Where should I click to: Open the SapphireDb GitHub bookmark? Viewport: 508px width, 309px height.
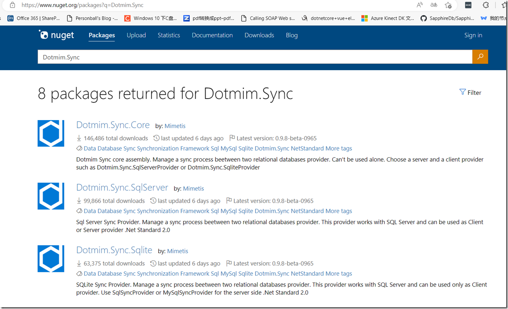pyautogui.click(x=447, y=18)
